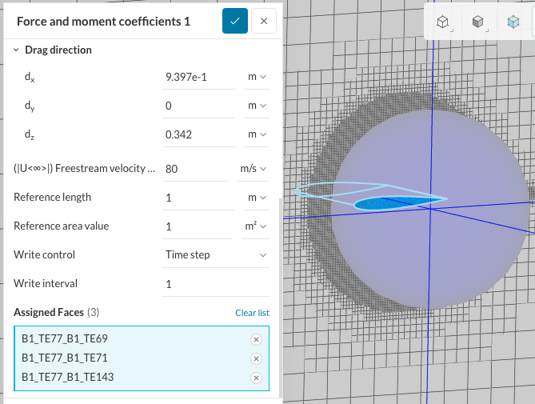Collapse the Drag direction section
535x404 pixels.
[x=17, y=50]
